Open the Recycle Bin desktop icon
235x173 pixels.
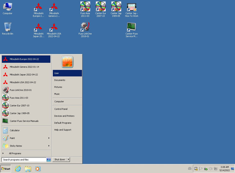tap(7, 29)
